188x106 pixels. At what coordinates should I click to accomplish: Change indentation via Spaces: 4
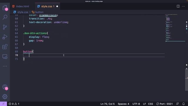123,104
